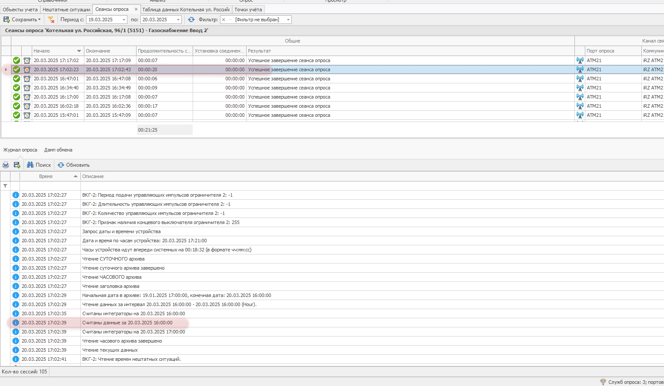
Task: Refresh sessions with the toolbar refresh icon
Action: pyautogui.click(x=191, y=20)
